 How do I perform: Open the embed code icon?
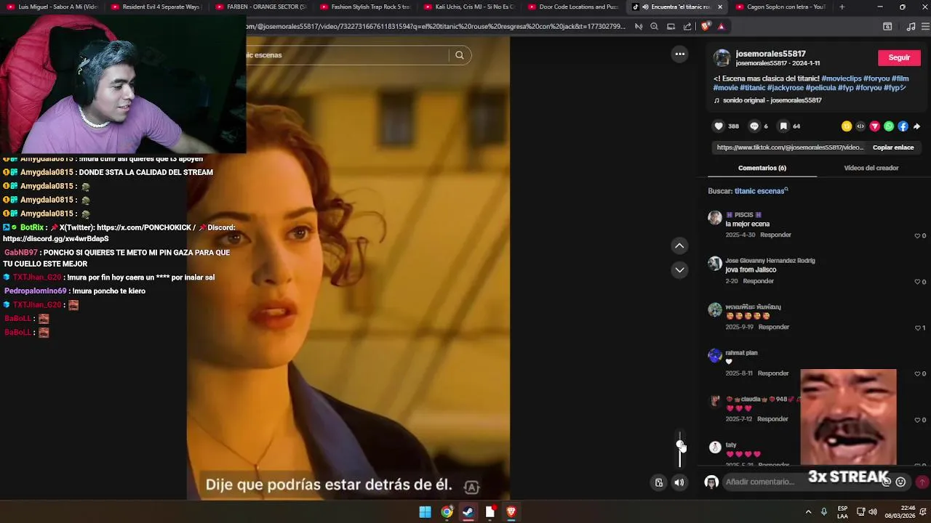click(x=860, y=126)
